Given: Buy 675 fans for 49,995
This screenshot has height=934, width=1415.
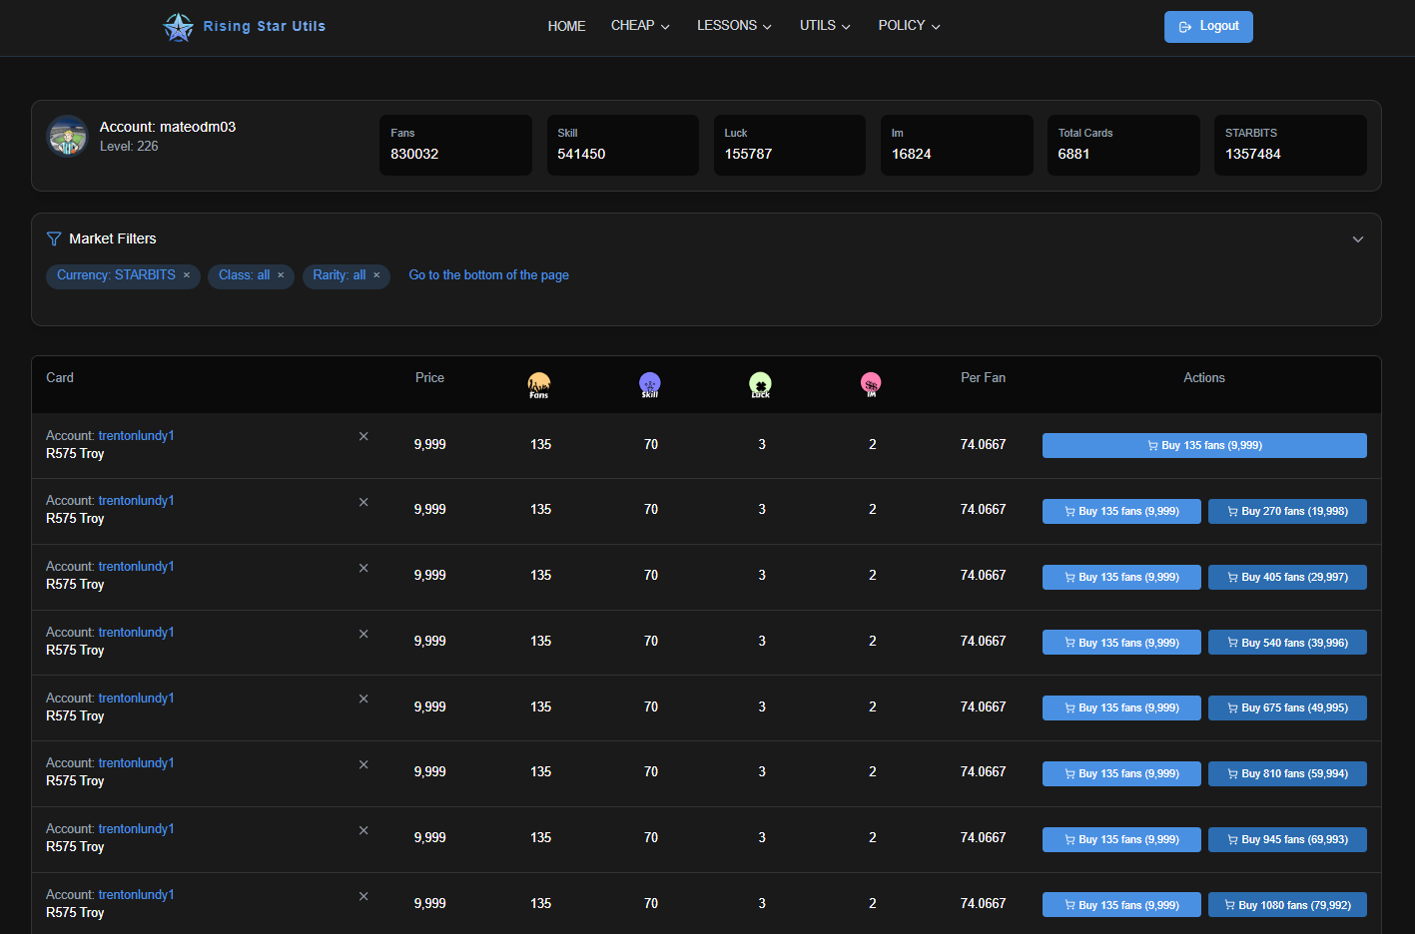Looking at the screenshot, I should pyautogui.click(x=1287, y=707).
